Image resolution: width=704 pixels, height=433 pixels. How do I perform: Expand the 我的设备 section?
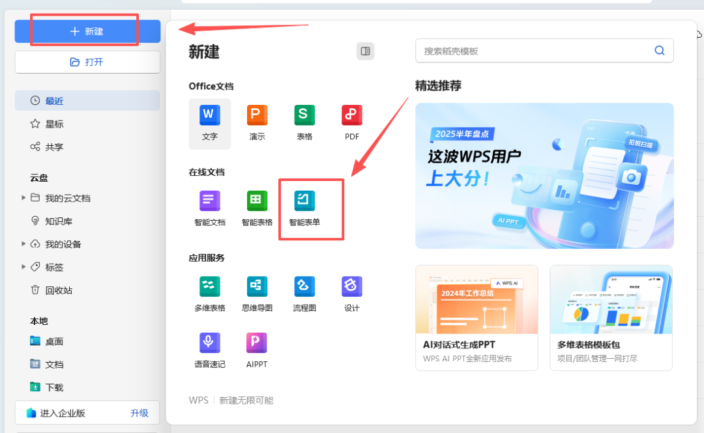coord(23,244)
